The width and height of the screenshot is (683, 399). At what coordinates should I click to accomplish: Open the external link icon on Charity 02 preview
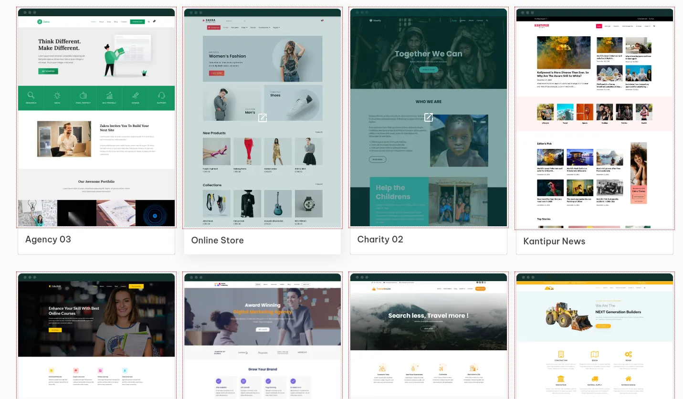(429, 117)
